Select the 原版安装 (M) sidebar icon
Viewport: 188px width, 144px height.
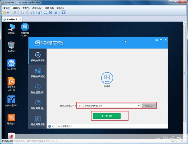coord(37,73)
